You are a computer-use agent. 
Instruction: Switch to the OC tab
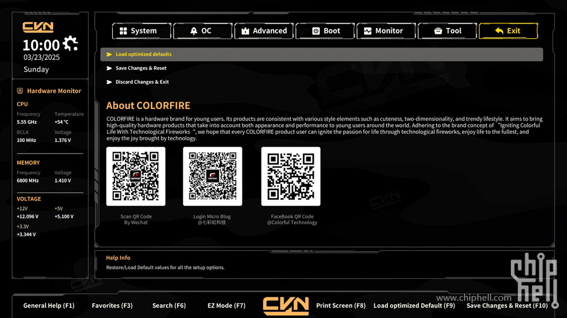pyautogui.click(x=203, y=31)
